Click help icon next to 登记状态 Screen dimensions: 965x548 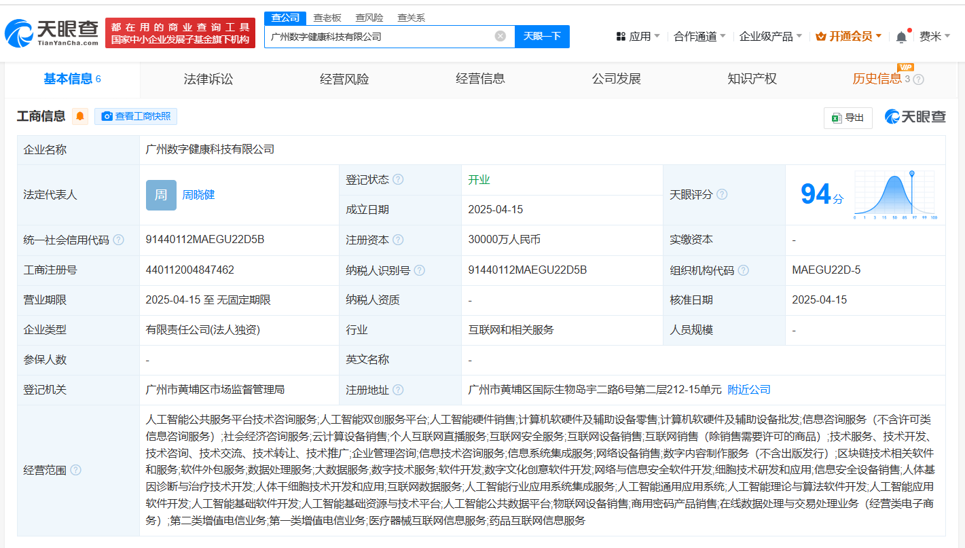click(x=398, y=180)
